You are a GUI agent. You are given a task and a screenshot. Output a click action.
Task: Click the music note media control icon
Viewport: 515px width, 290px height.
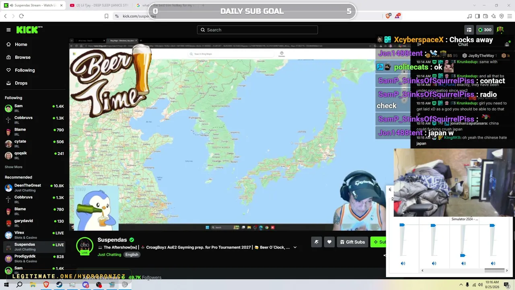(470, 16)
